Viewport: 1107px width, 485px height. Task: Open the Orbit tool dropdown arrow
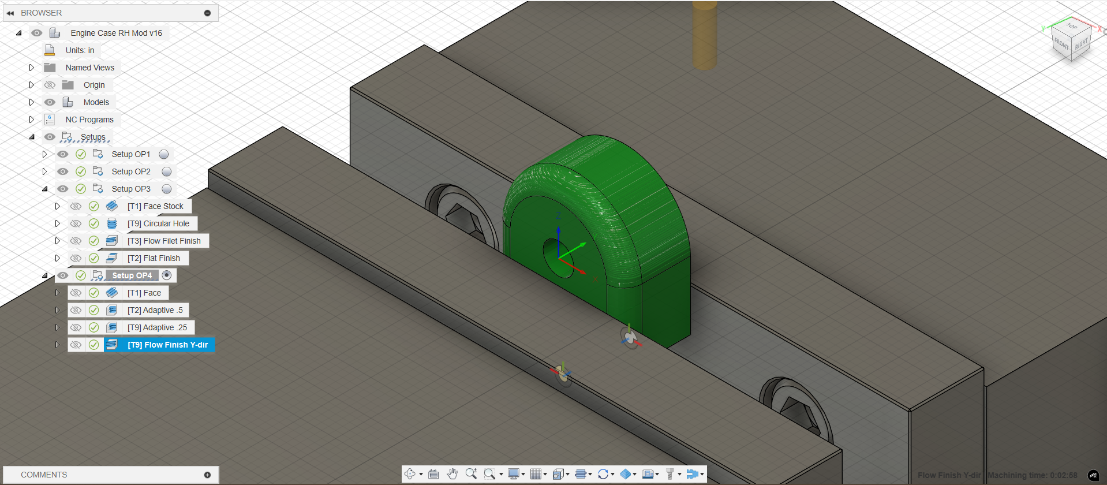pos(421,475)
